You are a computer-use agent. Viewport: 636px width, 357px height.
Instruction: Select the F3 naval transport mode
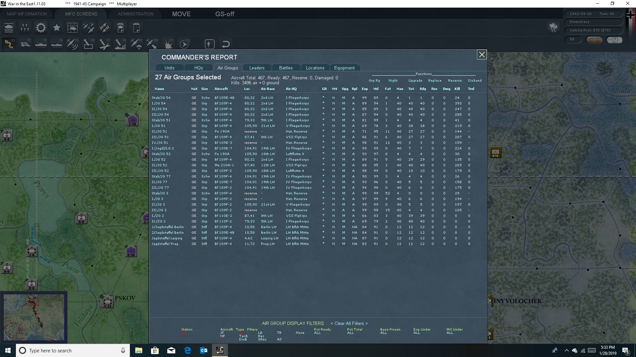pyautogui.click(x=40, y=43)
